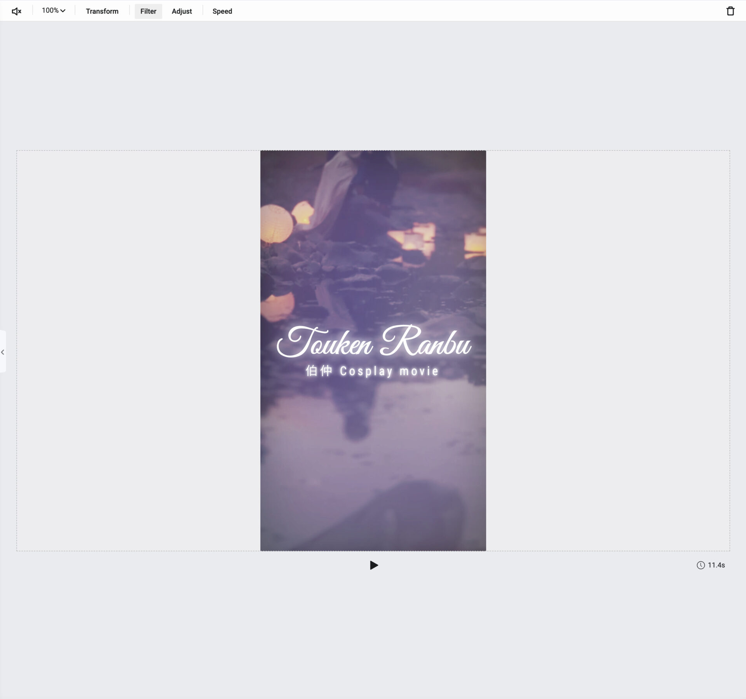
Task: Click the clock duration icon
Action: click(701, 565)
